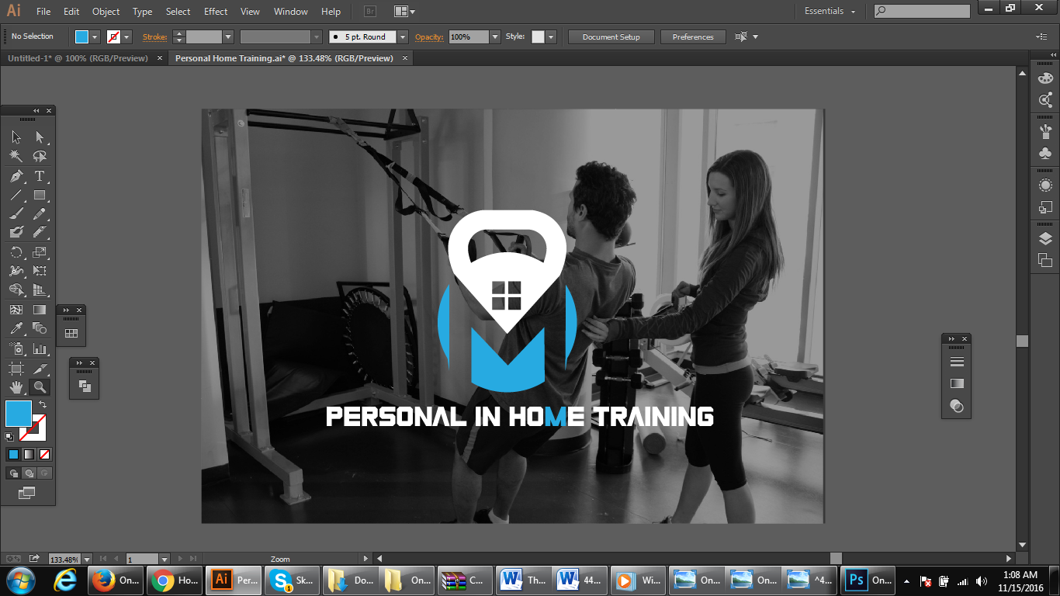The image size is (1060, 596).
Task: Select the Direct Selection tool
Action: (40, 137)
